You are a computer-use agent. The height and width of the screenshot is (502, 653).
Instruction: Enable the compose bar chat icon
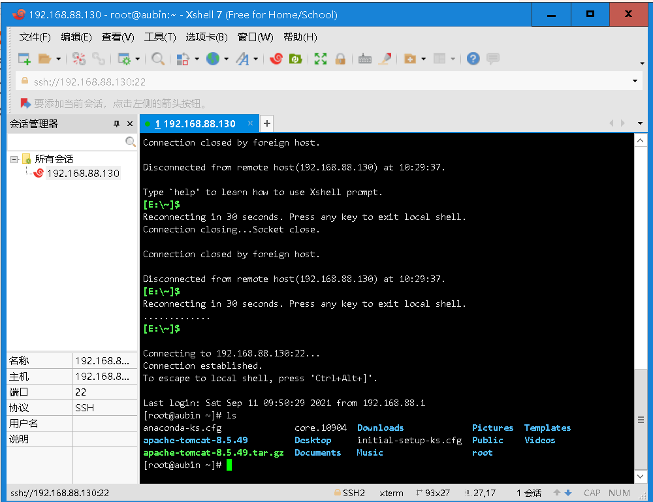click(492, 59)
